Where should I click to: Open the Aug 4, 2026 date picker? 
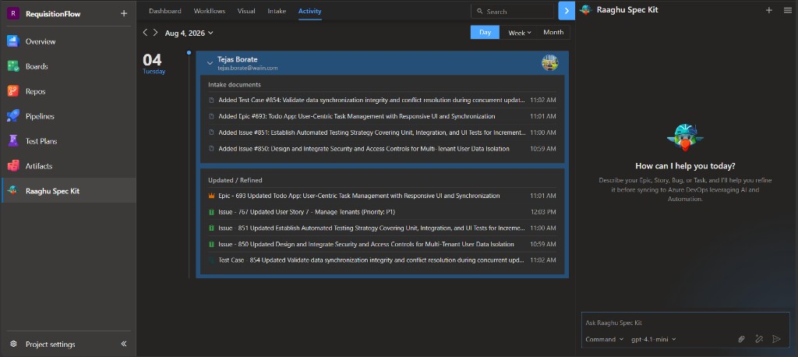(189, 33)
